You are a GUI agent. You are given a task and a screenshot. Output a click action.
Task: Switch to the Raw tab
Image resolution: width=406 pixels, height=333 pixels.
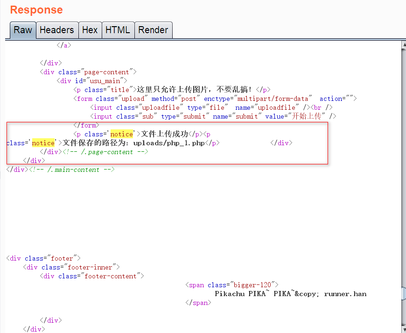coord(23,30)
